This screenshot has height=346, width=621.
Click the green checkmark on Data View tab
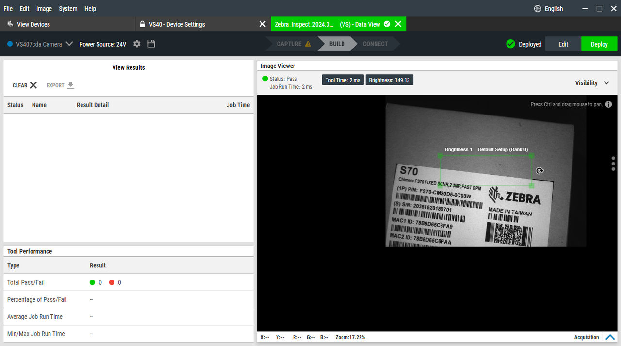pos(387,24)
